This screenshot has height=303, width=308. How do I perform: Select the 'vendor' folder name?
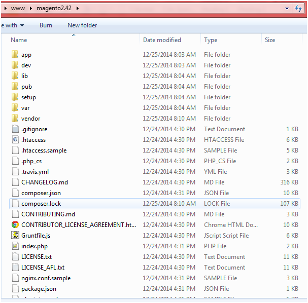pos(30,119)
